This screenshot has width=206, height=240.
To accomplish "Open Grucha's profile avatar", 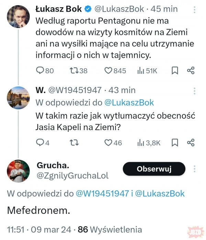I will click(18, 170).
